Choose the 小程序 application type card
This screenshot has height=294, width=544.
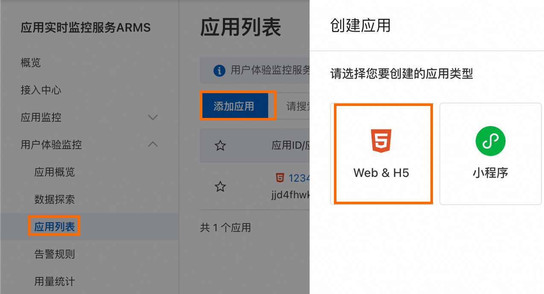(x=490, y=154)
